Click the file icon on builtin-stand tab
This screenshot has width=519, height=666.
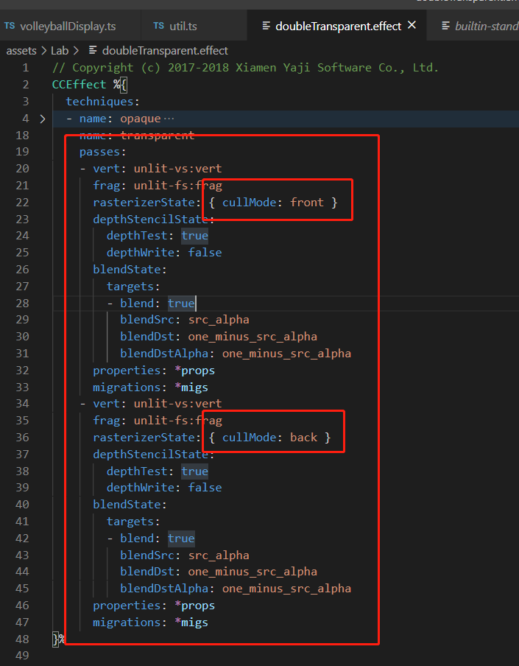coord(445,27)
